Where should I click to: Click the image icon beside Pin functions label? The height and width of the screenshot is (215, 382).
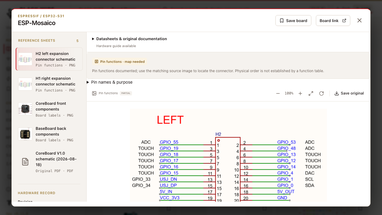(94, 93)
